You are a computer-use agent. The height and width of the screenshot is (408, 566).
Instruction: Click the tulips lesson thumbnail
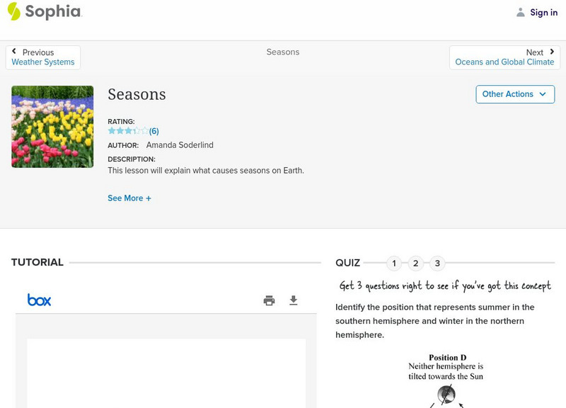52,127
